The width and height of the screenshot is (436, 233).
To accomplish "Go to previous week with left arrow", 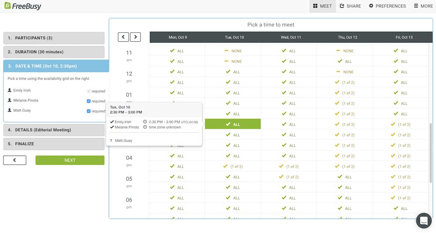I will (x=123, y=37).
